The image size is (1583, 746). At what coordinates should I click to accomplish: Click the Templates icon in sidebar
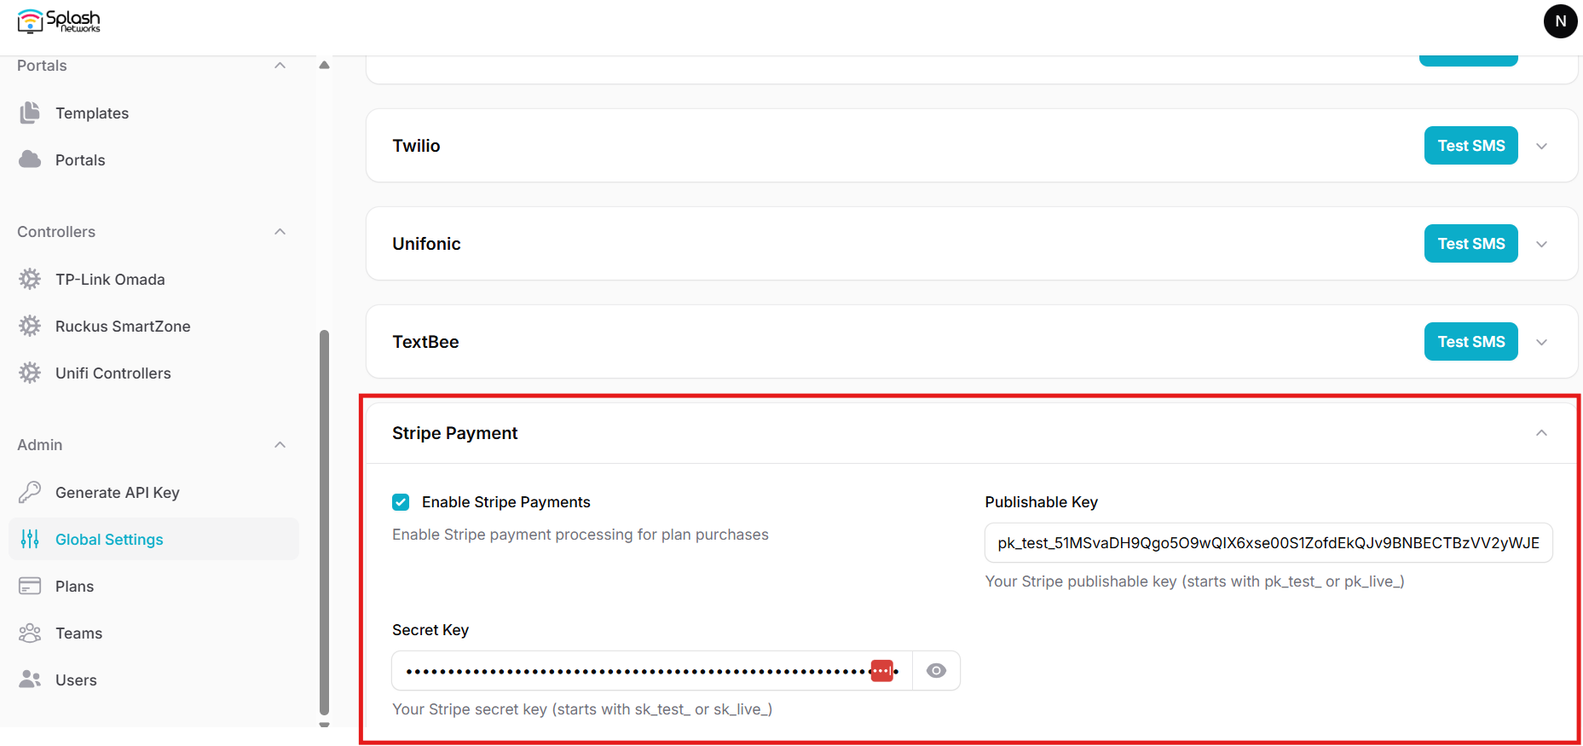tap(30, 113)
